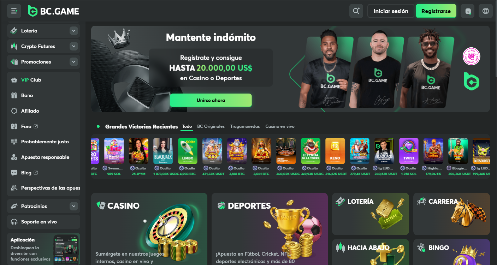
Task: Click the Unirse ahora button
Action: 211,100
